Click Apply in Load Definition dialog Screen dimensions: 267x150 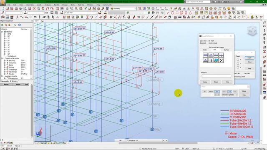coord(205,82)
